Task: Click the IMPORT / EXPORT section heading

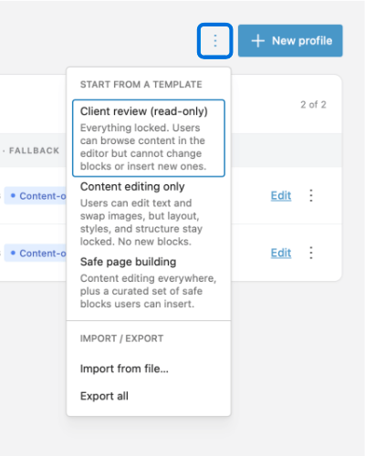Action: point(121,338)
